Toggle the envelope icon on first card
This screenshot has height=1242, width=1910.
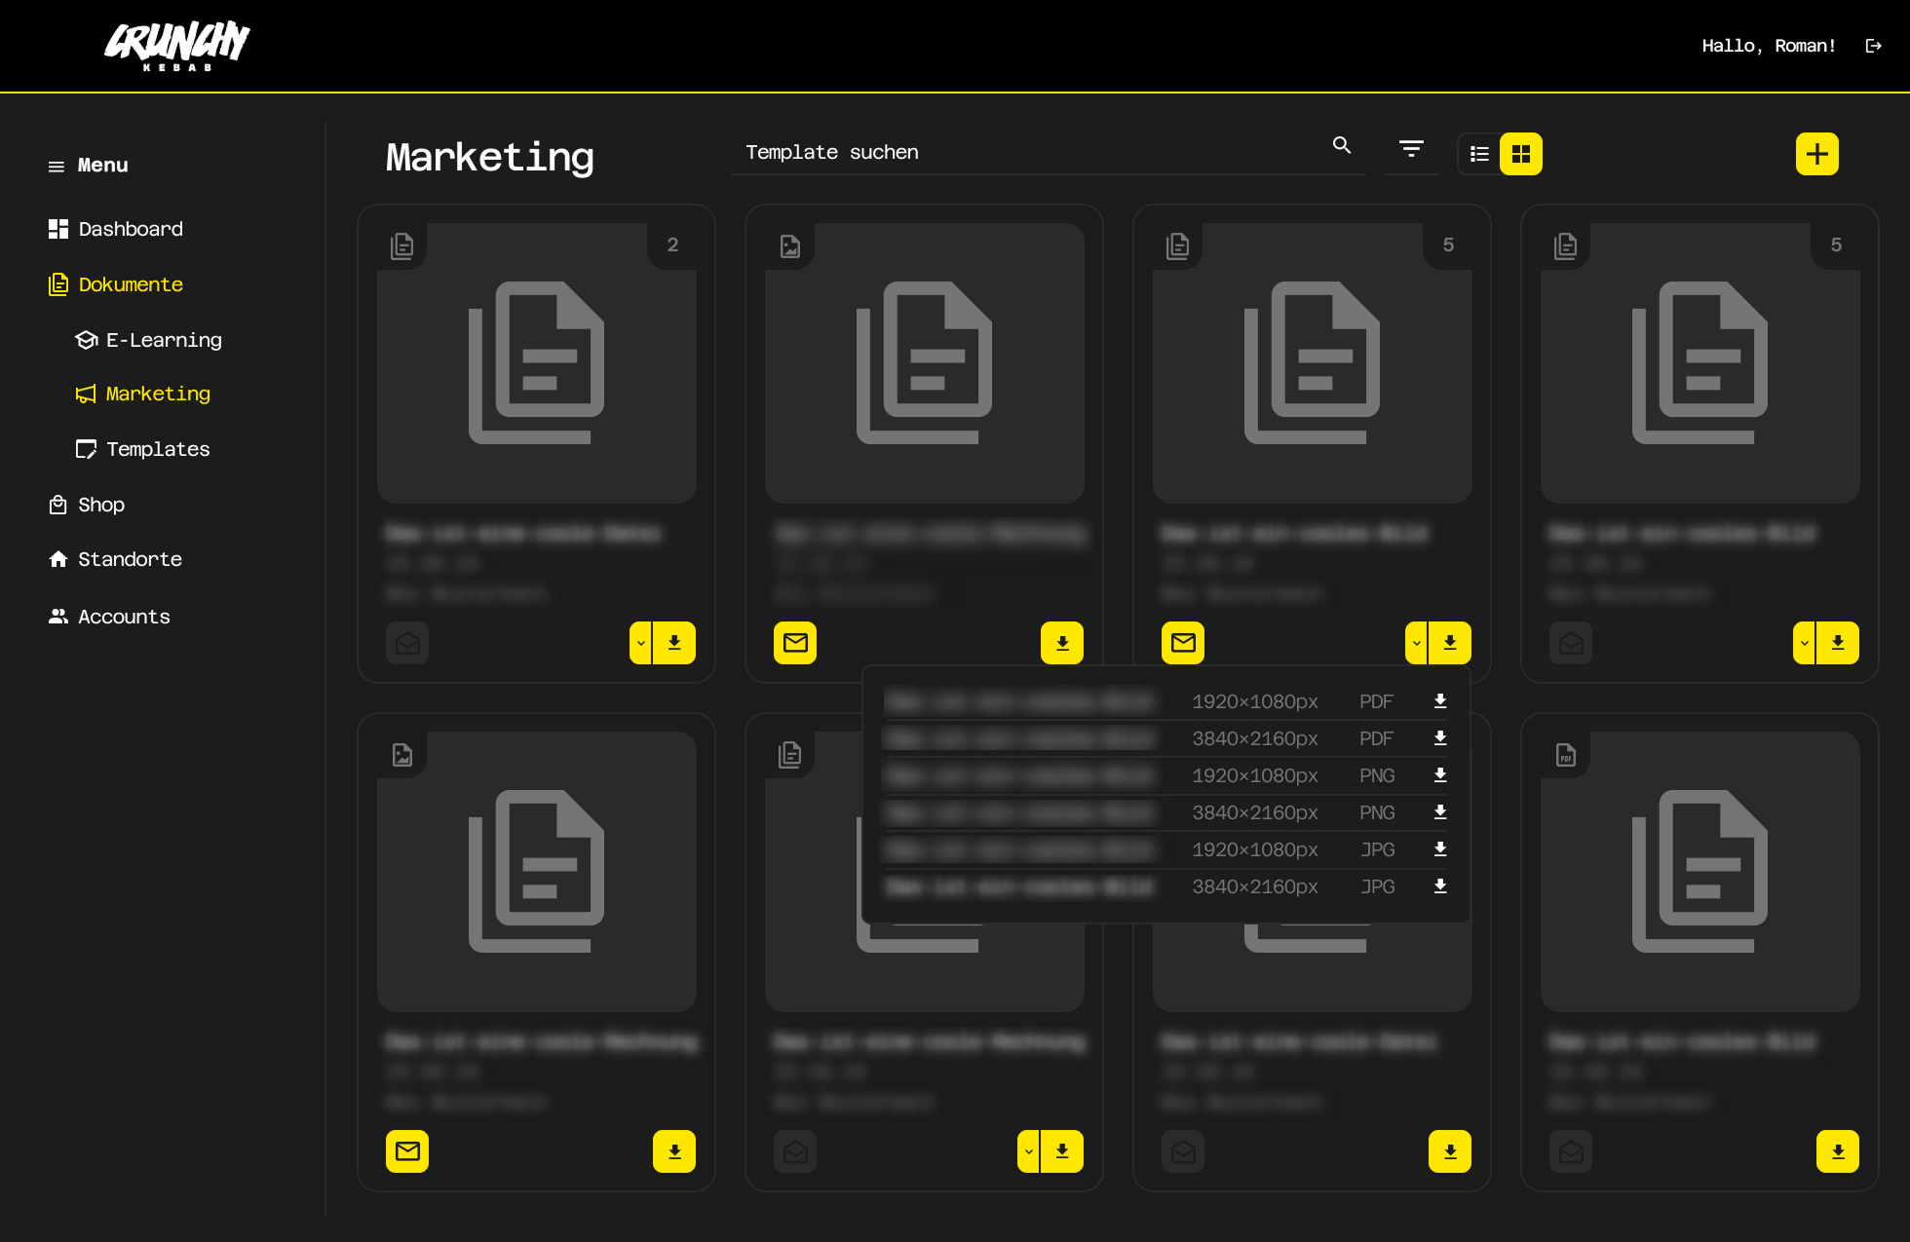coord(407,643)
